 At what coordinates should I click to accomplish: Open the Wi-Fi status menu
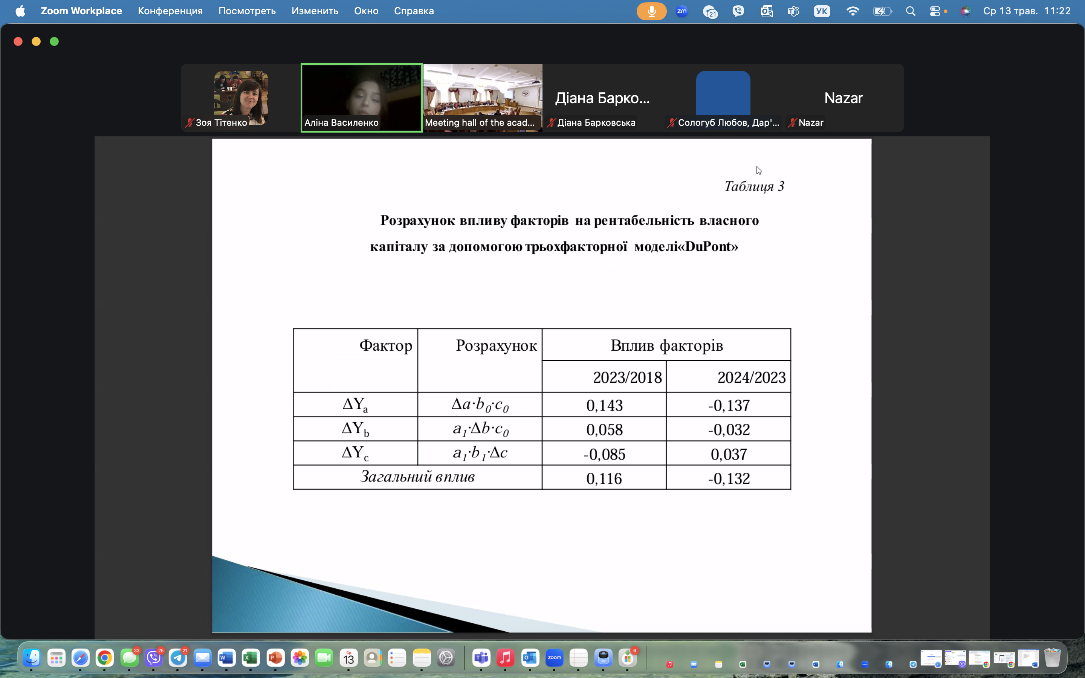tap(852, 11)
